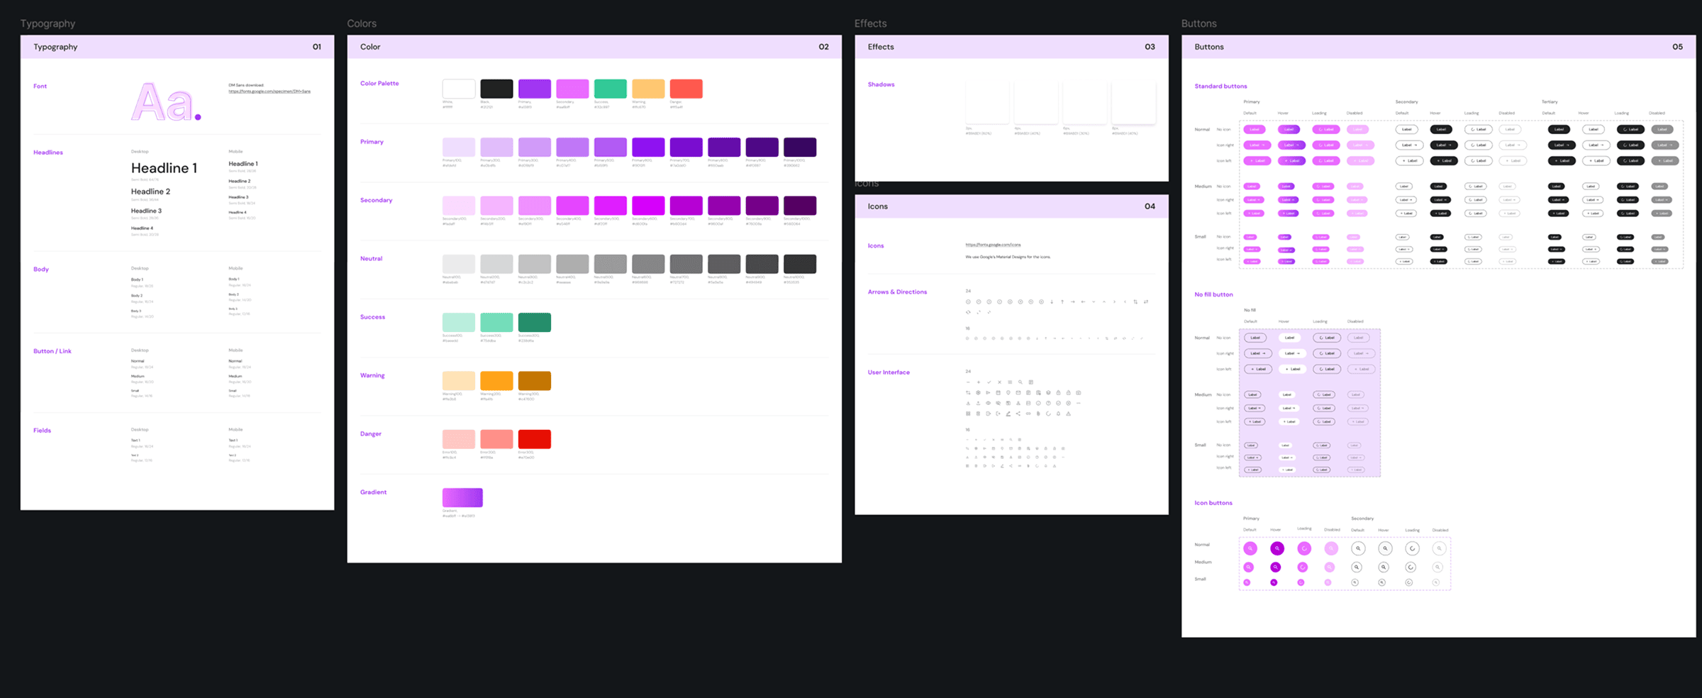
Task: Select the play icon in User Interface icons
Action: tap(989, 393)
